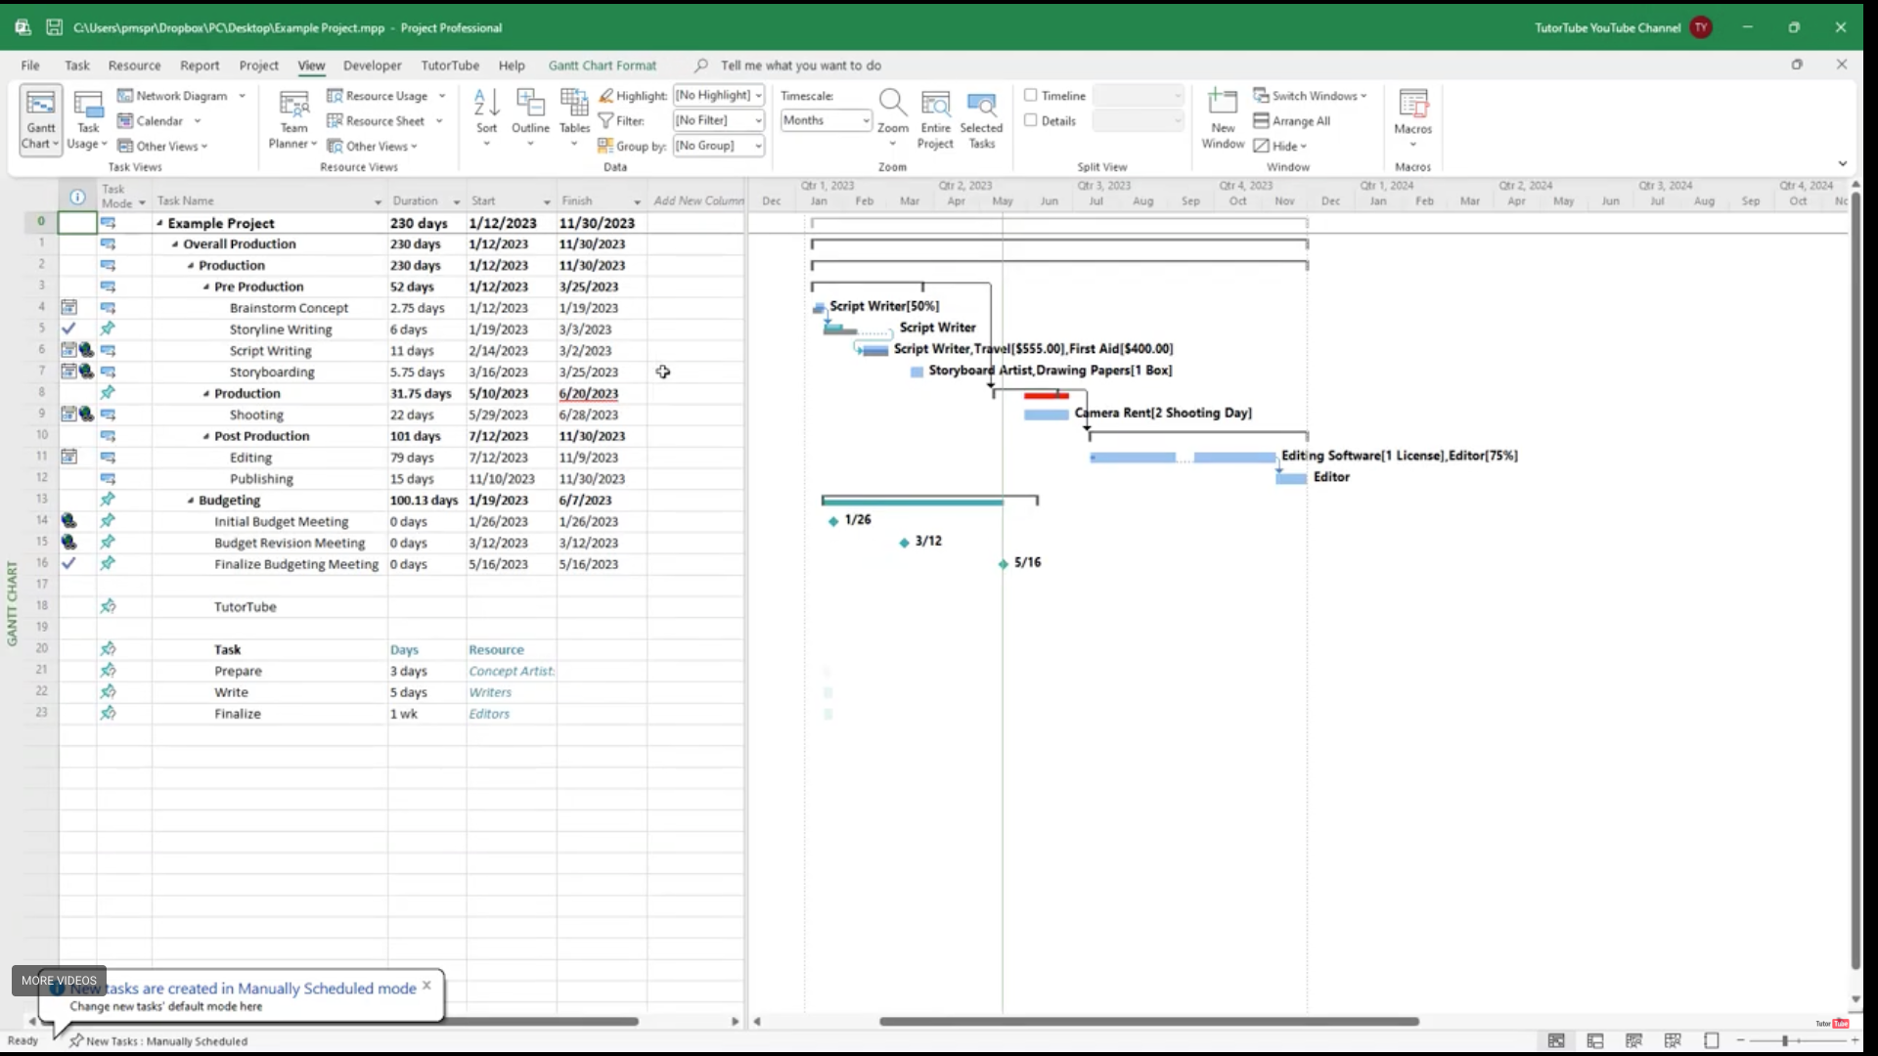Open the Report ribbon tab
1878x1056 pixels.
[200, 66]
